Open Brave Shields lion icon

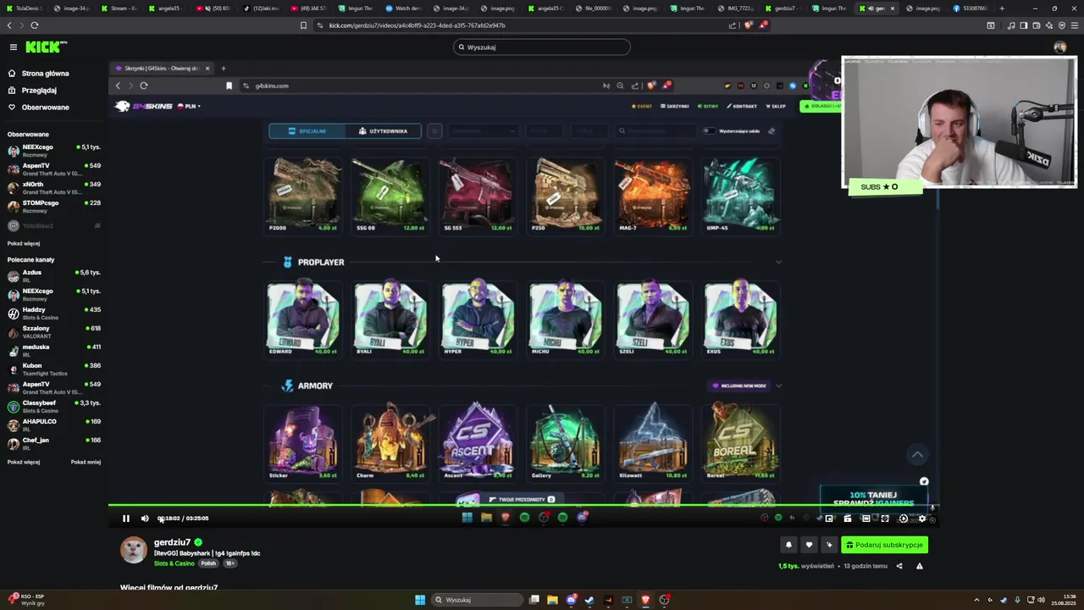748,25
